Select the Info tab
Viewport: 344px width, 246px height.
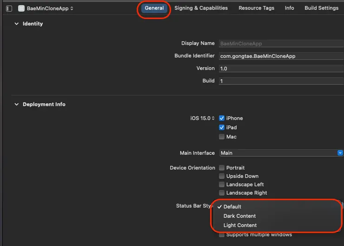pyautogui.click(x=289, y=8)
